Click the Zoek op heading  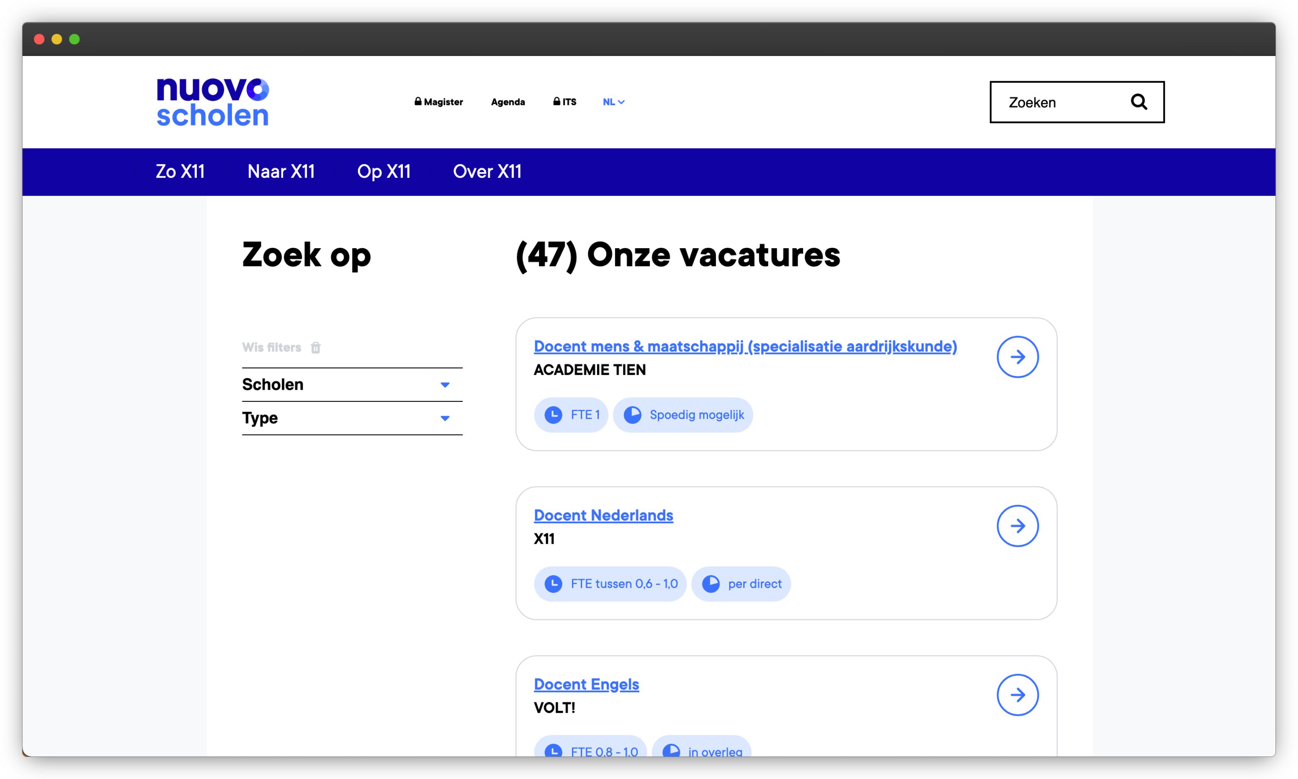[x=306, y=256]
